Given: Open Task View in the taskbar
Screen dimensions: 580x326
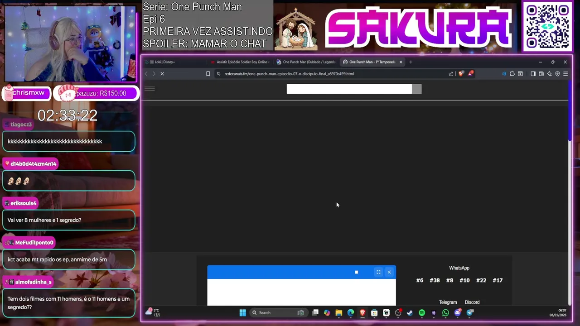Looking at the screenshot, I should coord(315,313).
